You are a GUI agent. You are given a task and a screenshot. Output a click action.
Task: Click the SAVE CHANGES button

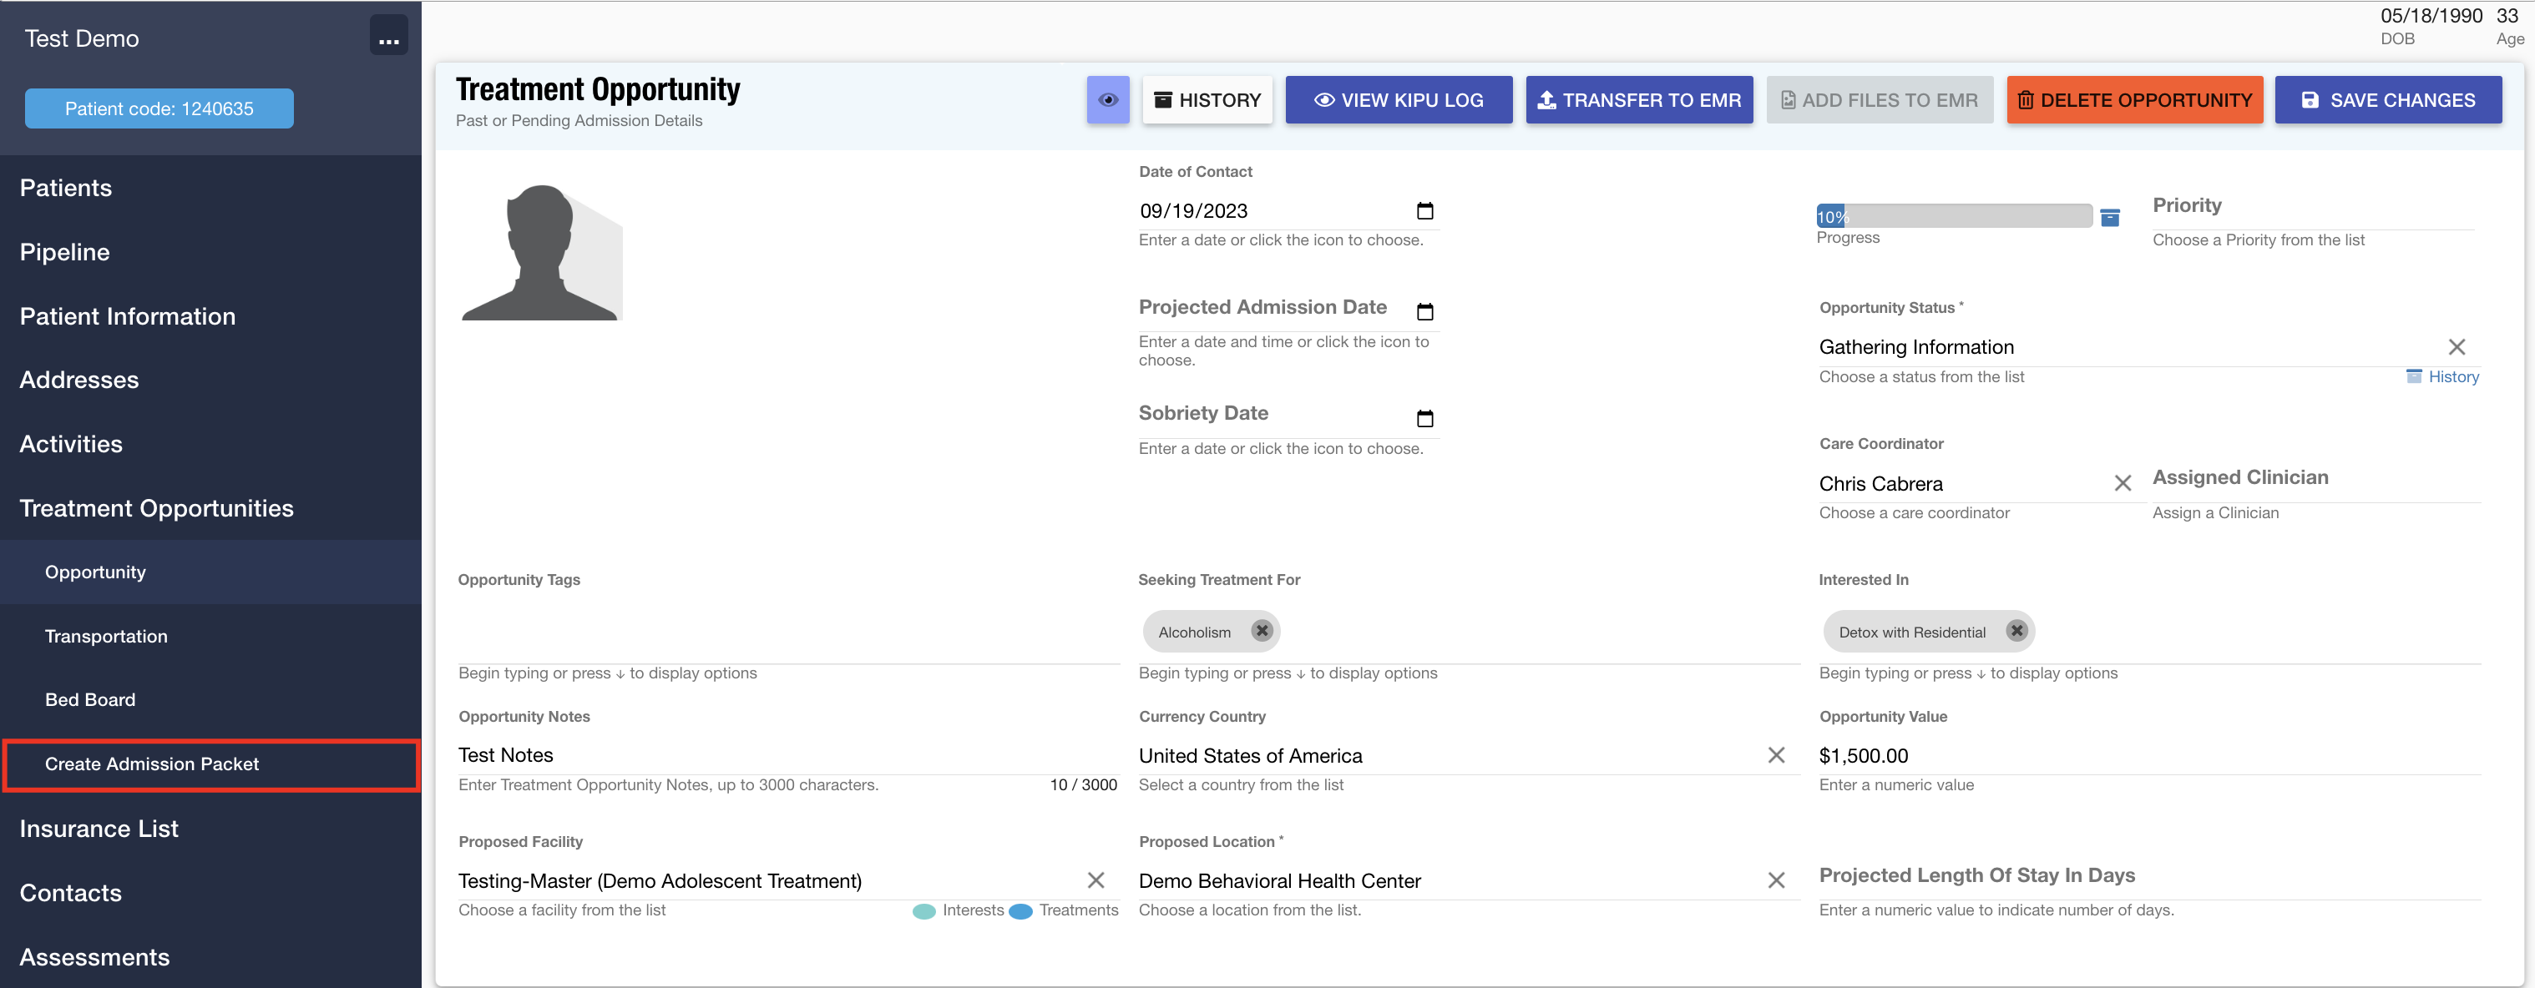coord(2388,99)
